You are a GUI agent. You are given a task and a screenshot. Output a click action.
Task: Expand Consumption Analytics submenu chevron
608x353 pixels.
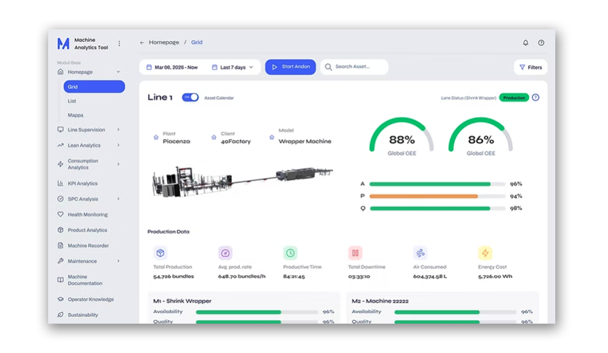point(118,164)
